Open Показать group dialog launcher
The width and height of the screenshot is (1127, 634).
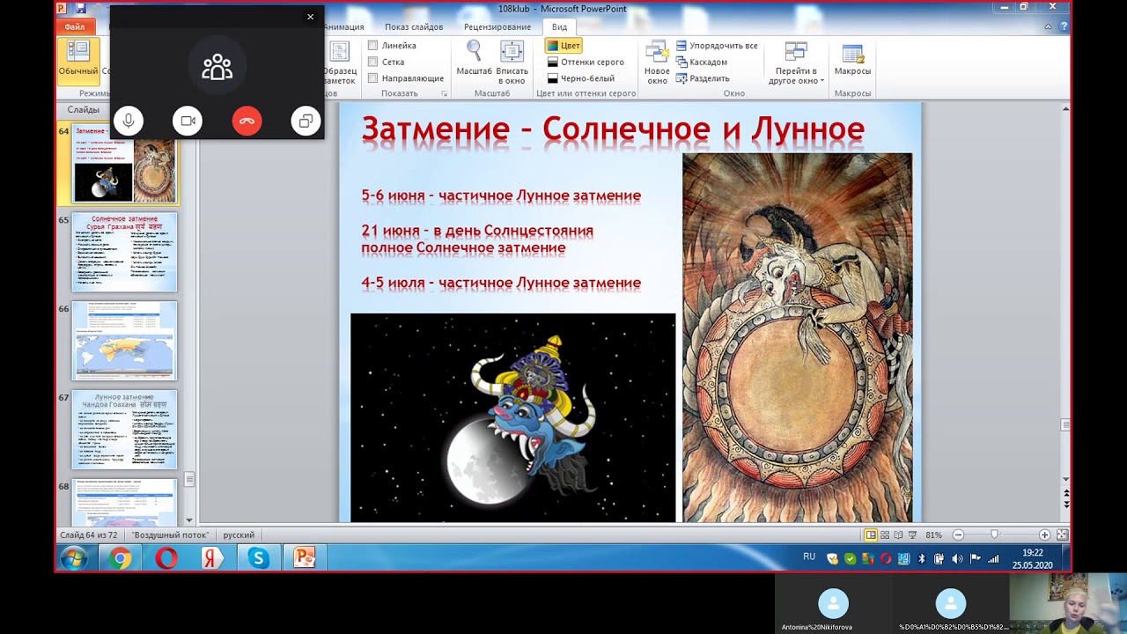point(445,93)
